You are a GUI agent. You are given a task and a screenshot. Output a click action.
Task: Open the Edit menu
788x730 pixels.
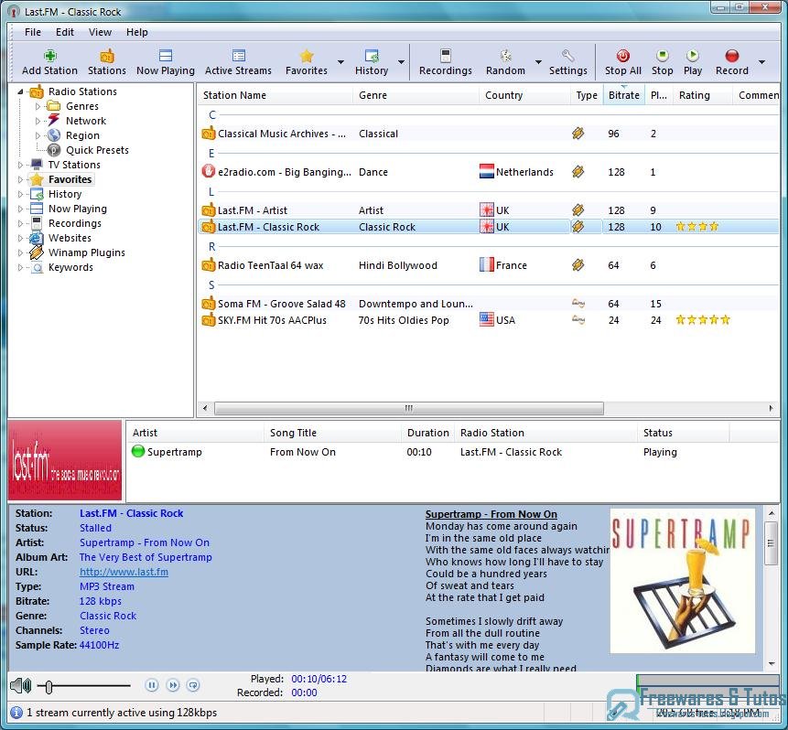click(x=63, y=32)
